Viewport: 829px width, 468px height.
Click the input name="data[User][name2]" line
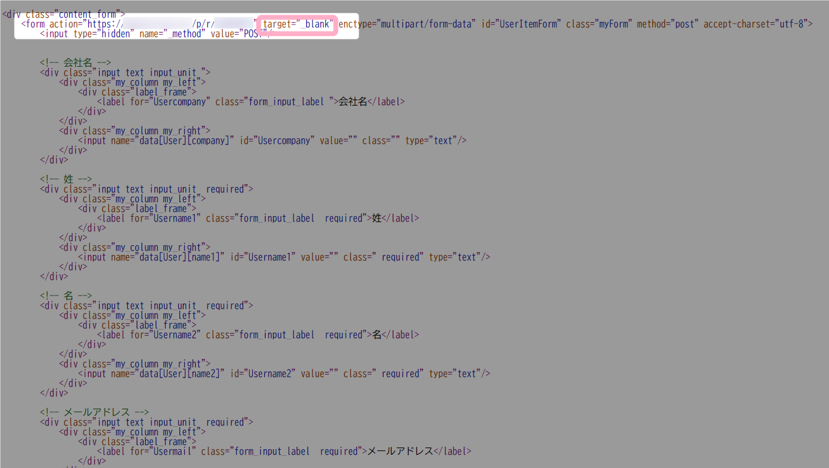[x=284, y=374]
